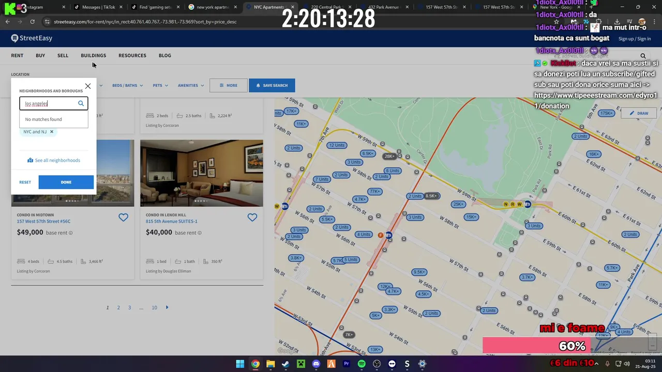Image resolution: width=662 pixels, height=372 pixels.
Task: Open the More filters menu
Action: click(229, 85)
